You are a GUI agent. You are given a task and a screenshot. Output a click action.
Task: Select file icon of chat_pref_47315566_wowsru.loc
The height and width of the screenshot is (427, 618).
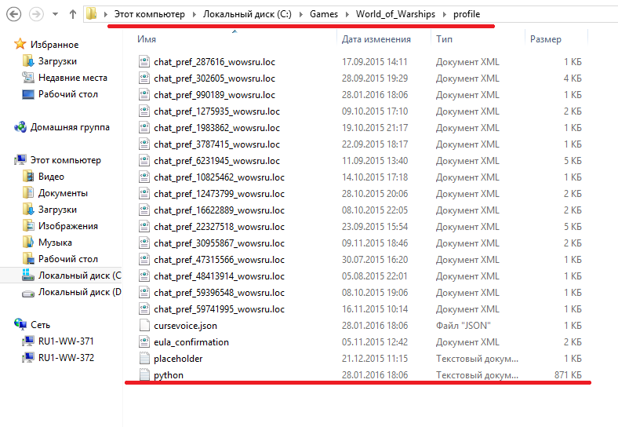click(x=144, y=260)
